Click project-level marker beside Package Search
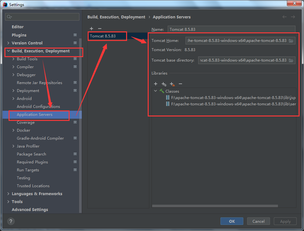This screenshot has height=231, width=304. (x=75, y=154)
